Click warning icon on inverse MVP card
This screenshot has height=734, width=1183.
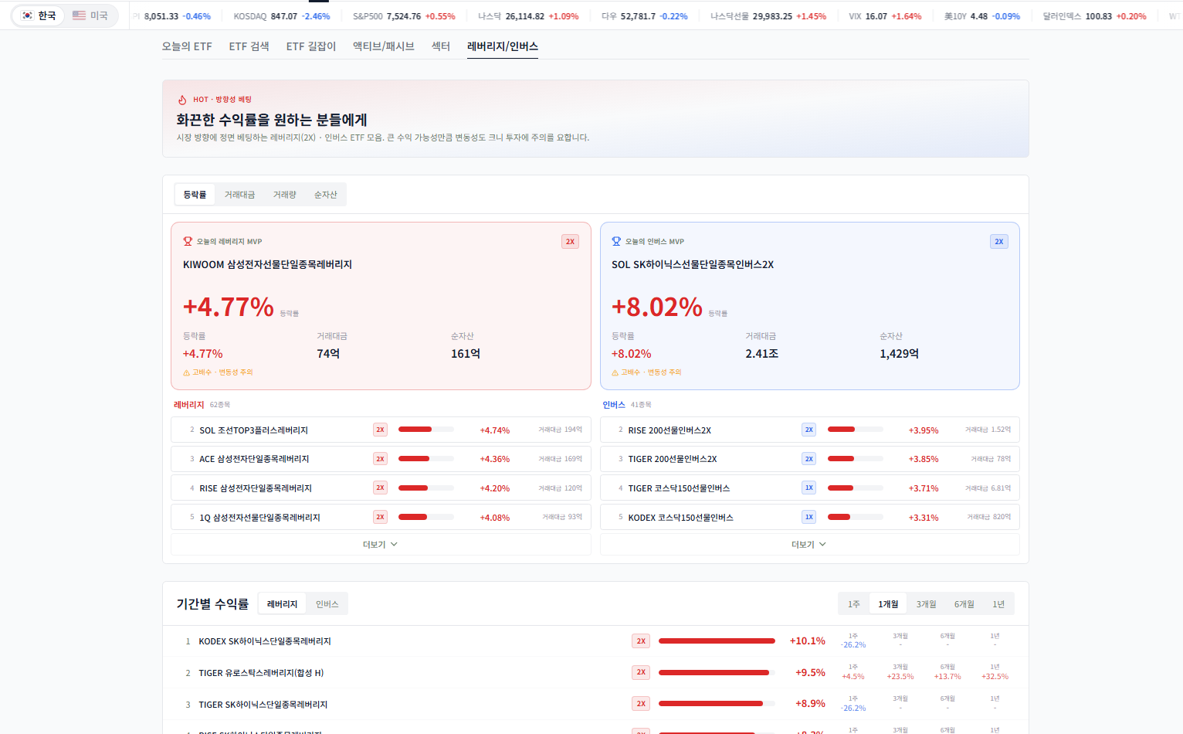point(615,372)
